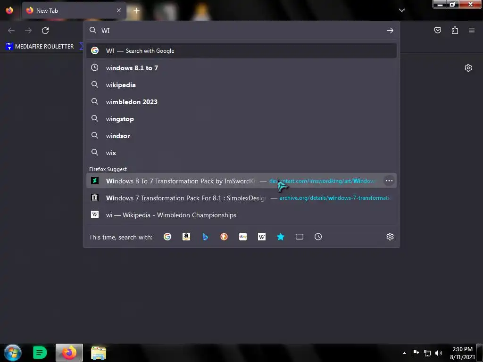Open network tray icon
The height and width of the screenshot is (362, 483).
click(427, 353)
